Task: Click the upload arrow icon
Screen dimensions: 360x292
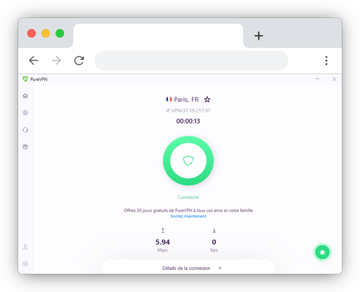Action: tap(163, 230)
